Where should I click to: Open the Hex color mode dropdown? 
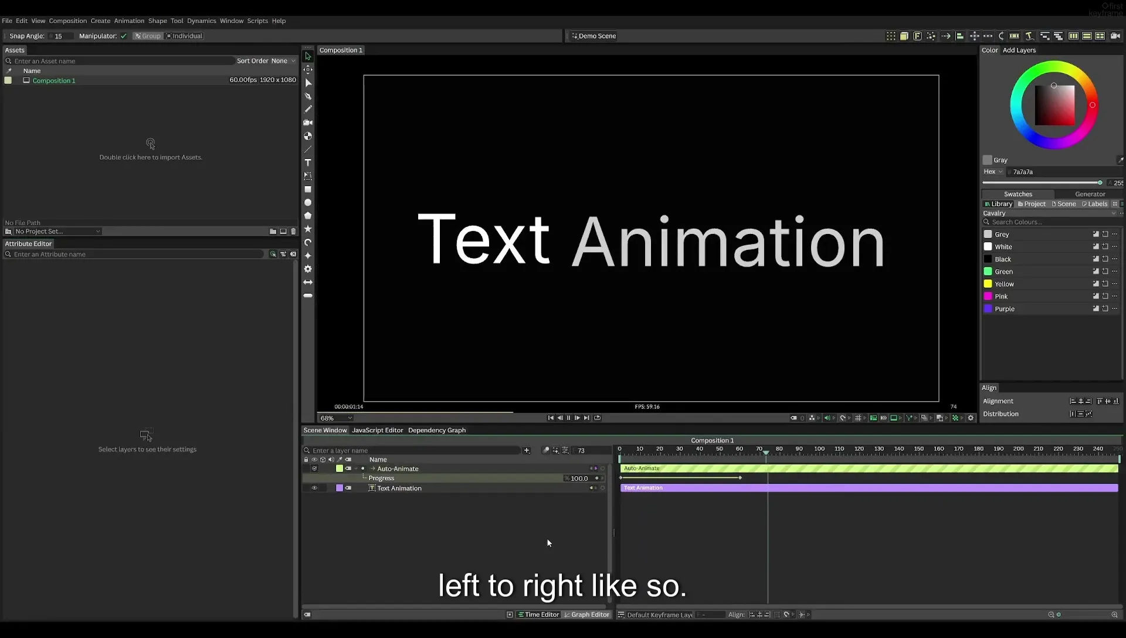click(x=993, y=172)
